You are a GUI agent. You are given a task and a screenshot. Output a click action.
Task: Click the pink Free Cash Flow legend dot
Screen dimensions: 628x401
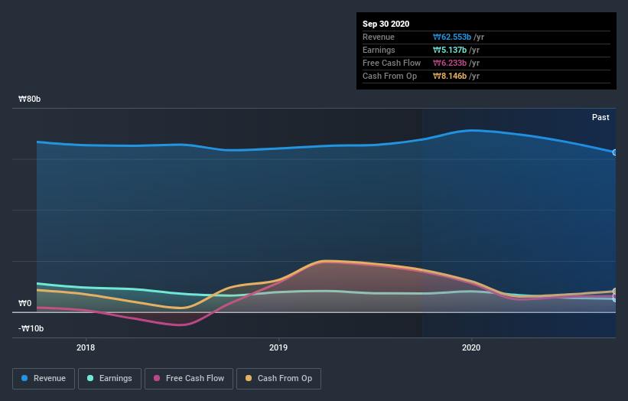coord(157,378)
